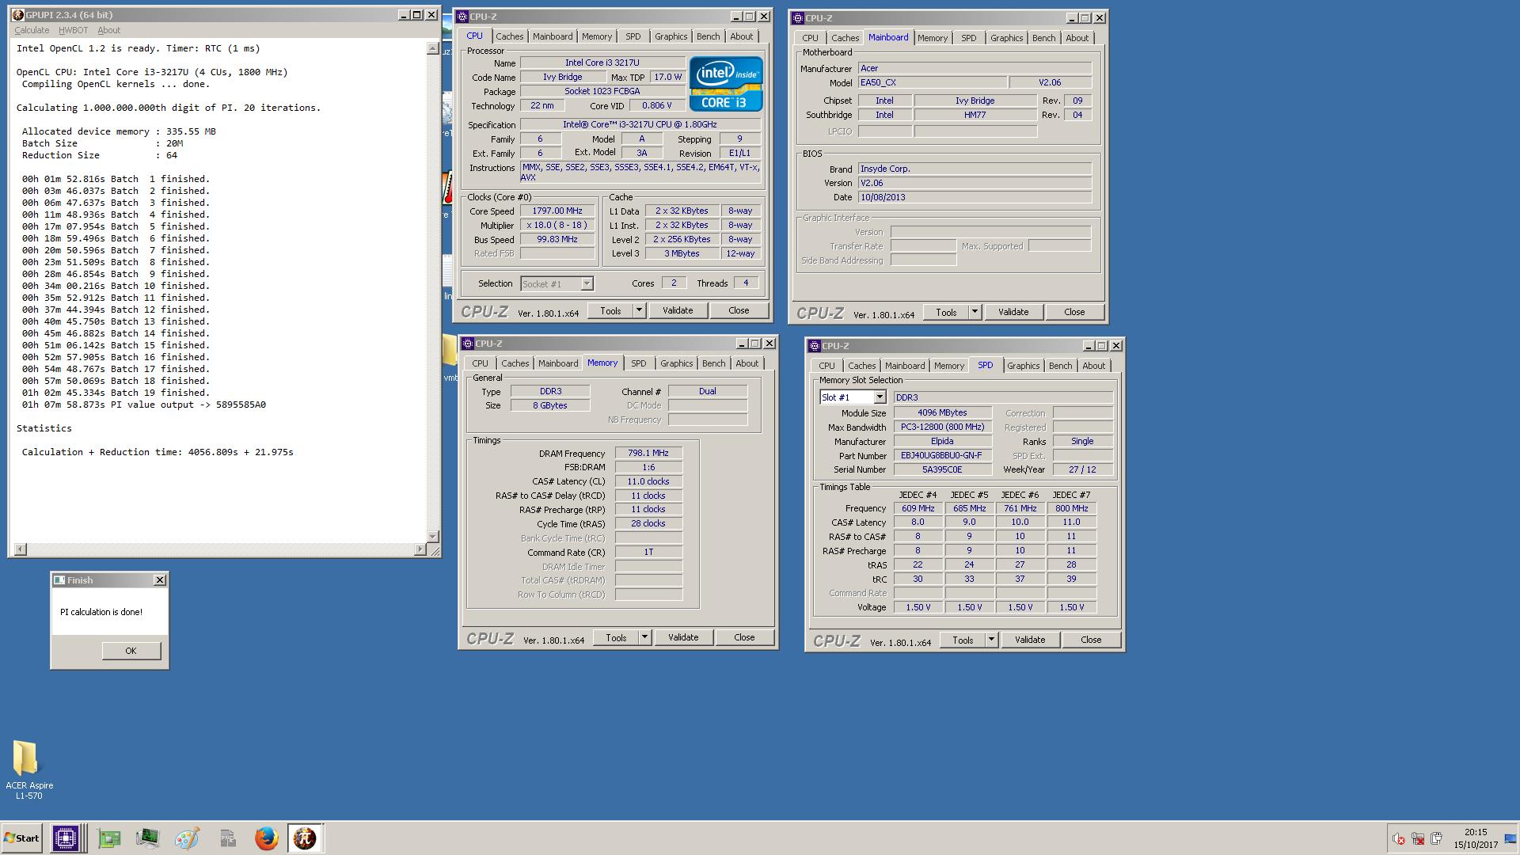Image resolution: width=1520 pixels, height=855 pixels.
Task: Select SPD tab in CPU-Z Memory window
Action: click(639, 363)
